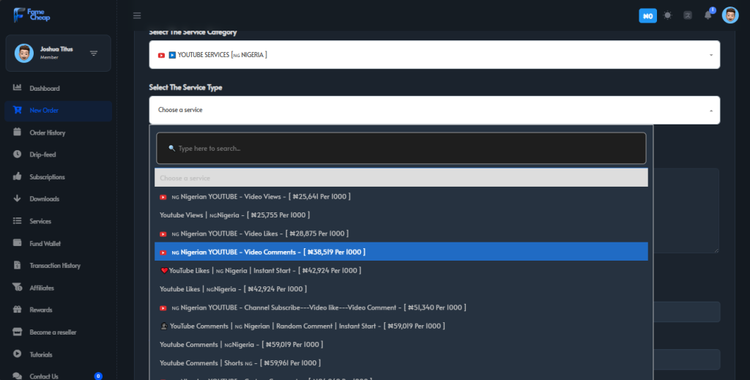
Task: Click the service type dropdown arrow
Action: (710, 111)
